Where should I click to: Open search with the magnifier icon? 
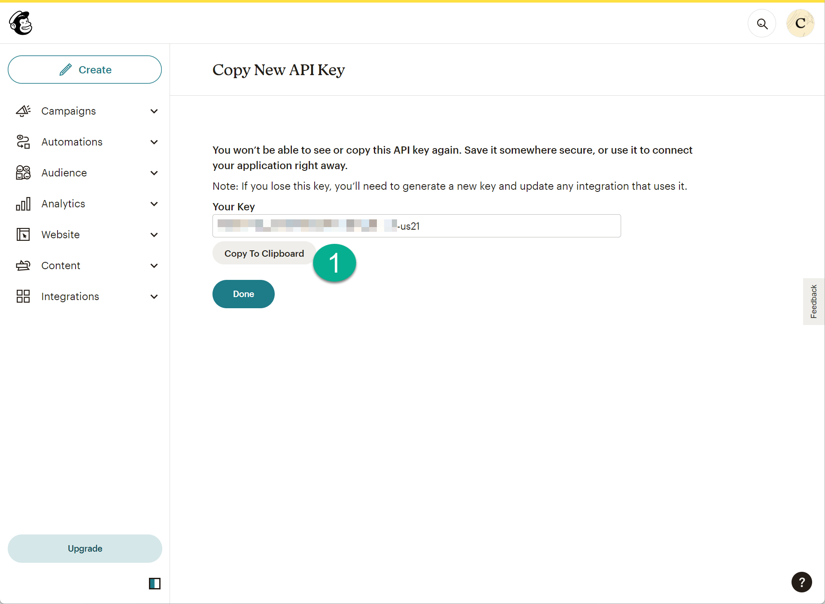(762, 24)
